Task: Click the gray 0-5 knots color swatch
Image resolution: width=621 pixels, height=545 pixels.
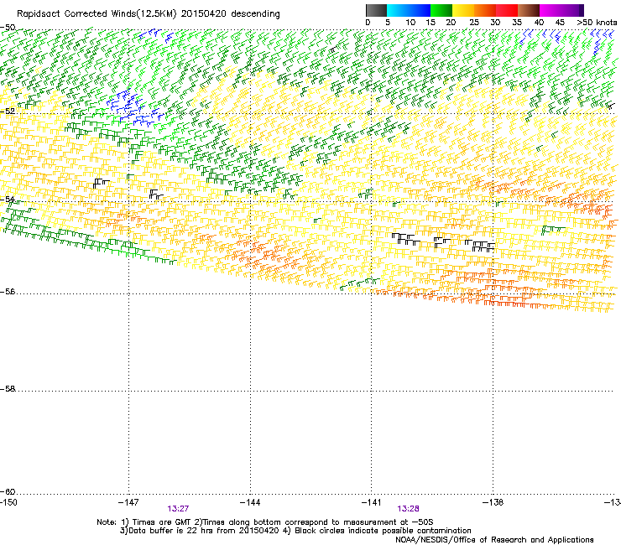Action: pyautogui.click(x=376, y=10)
